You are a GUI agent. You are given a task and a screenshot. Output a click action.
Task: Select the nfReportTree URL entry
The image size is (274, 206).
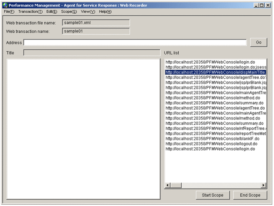pos(216,129)
